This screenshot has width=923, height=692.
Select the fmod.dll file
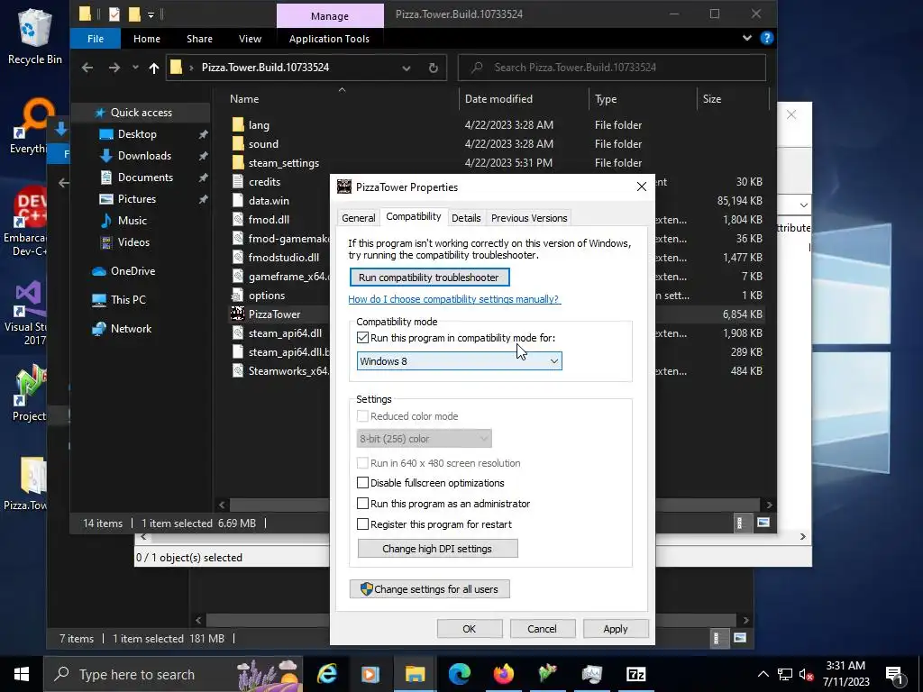tap(269, 220)
